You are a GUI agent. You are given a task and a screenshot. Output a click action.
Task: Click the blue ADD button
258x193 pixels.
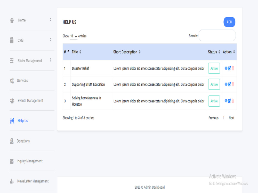[229, 22]
